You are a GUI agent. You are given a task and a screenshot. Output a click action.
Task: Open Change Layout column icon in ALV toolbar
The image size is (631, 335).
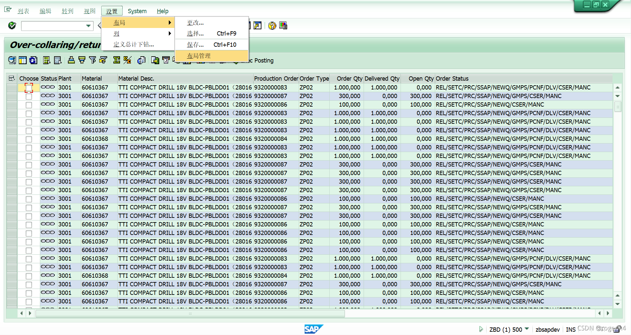(x=23, y=60)
